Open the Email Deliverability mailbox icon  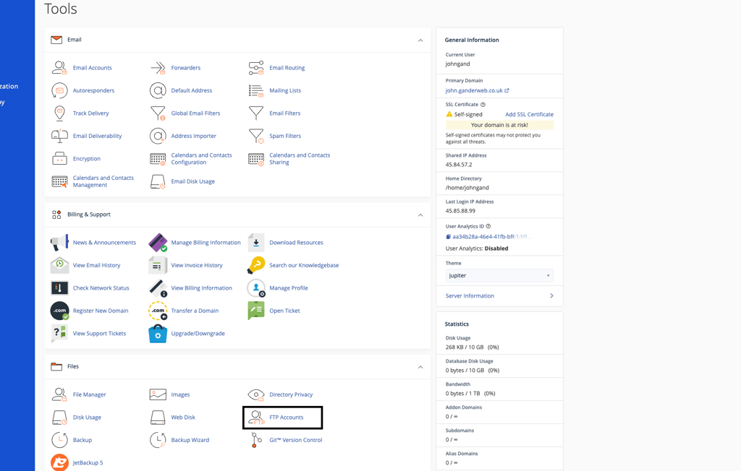point(59,136)
